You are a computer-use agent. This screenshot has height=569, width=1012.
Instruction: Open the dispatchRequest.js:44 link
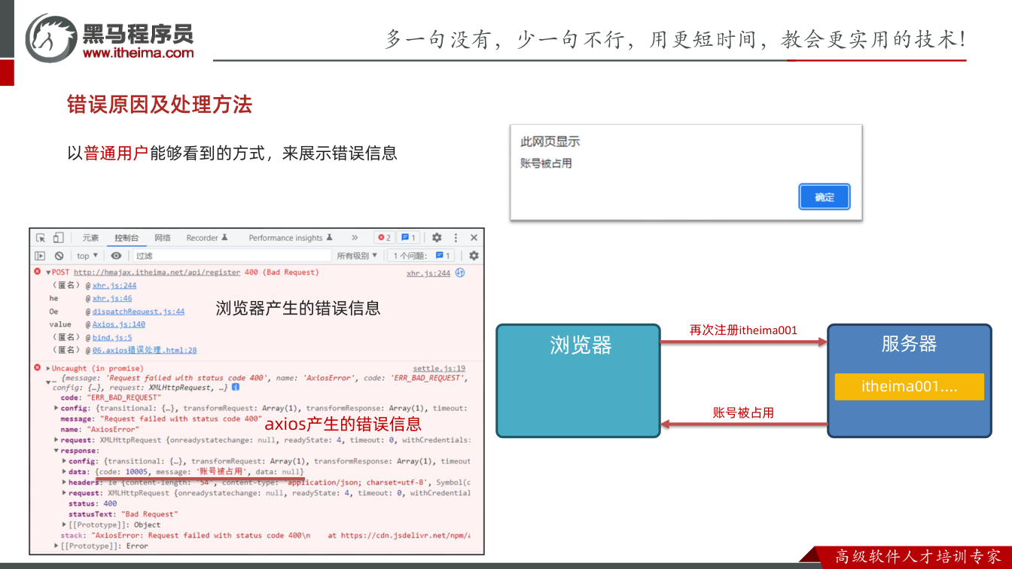click(x=139, y=312)
